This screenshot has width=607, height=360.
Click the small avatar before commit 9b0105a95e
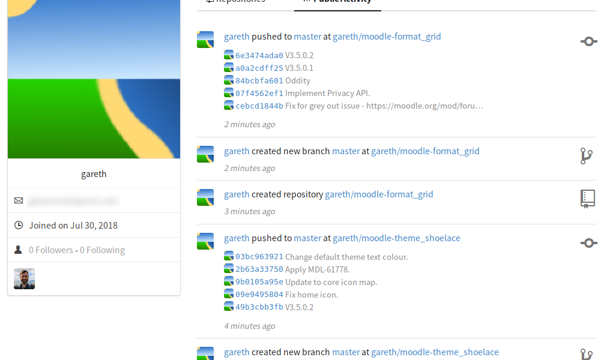click(229, 281)
